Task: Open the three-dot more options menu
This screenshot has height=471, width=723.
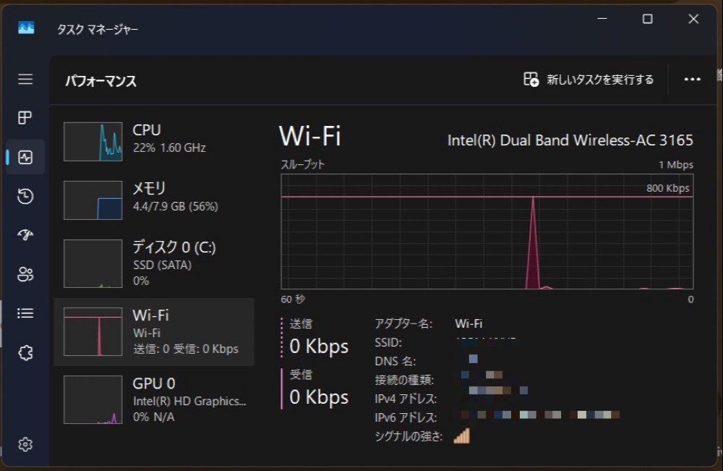Action: 692,80
